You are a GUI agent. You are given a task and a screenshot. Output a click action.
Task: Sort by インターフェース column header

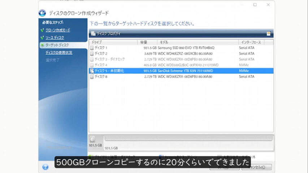[x=251, y=42]
